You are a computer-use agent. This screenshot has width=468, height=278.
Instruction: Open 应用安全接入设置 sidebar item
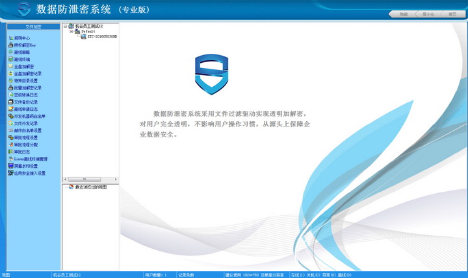[27, 173]
